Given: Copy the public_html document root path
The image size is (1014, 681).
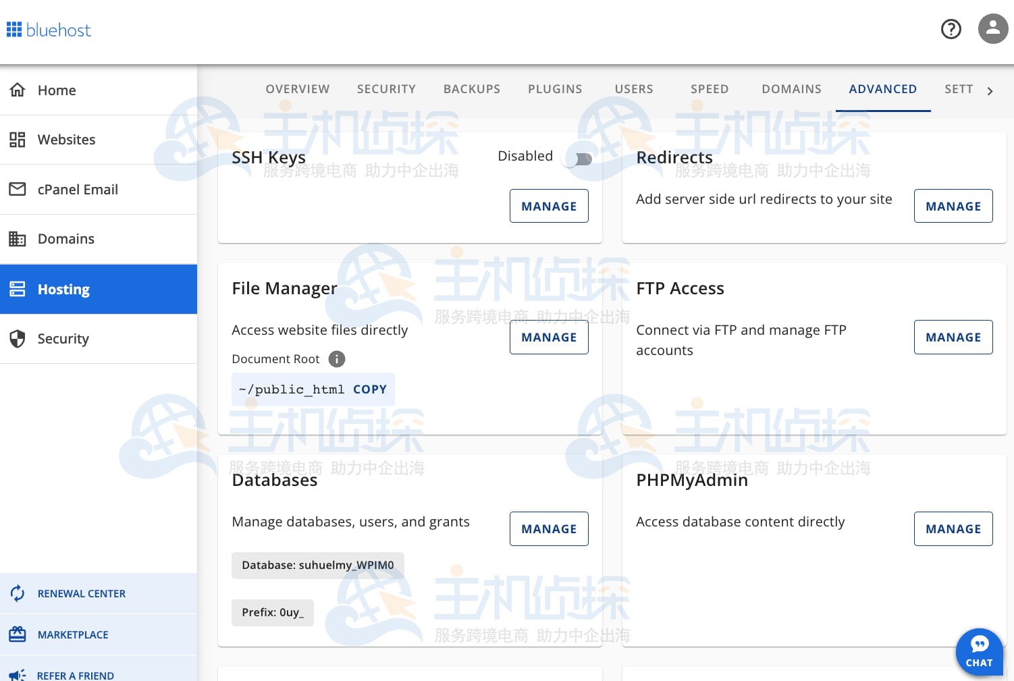Looking at the screenshot, I should coord(369,389).
